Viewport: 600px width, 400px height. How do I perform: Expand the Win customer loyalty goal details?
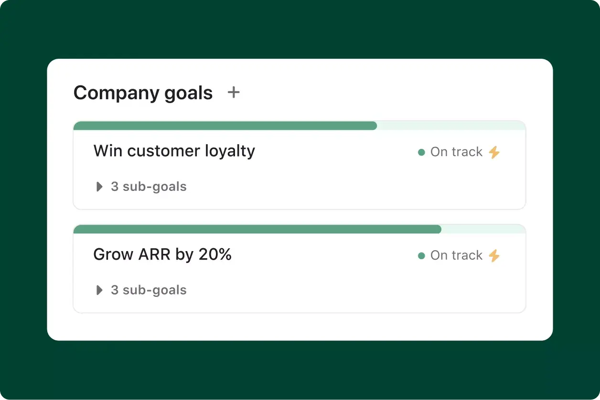point(174,151)
